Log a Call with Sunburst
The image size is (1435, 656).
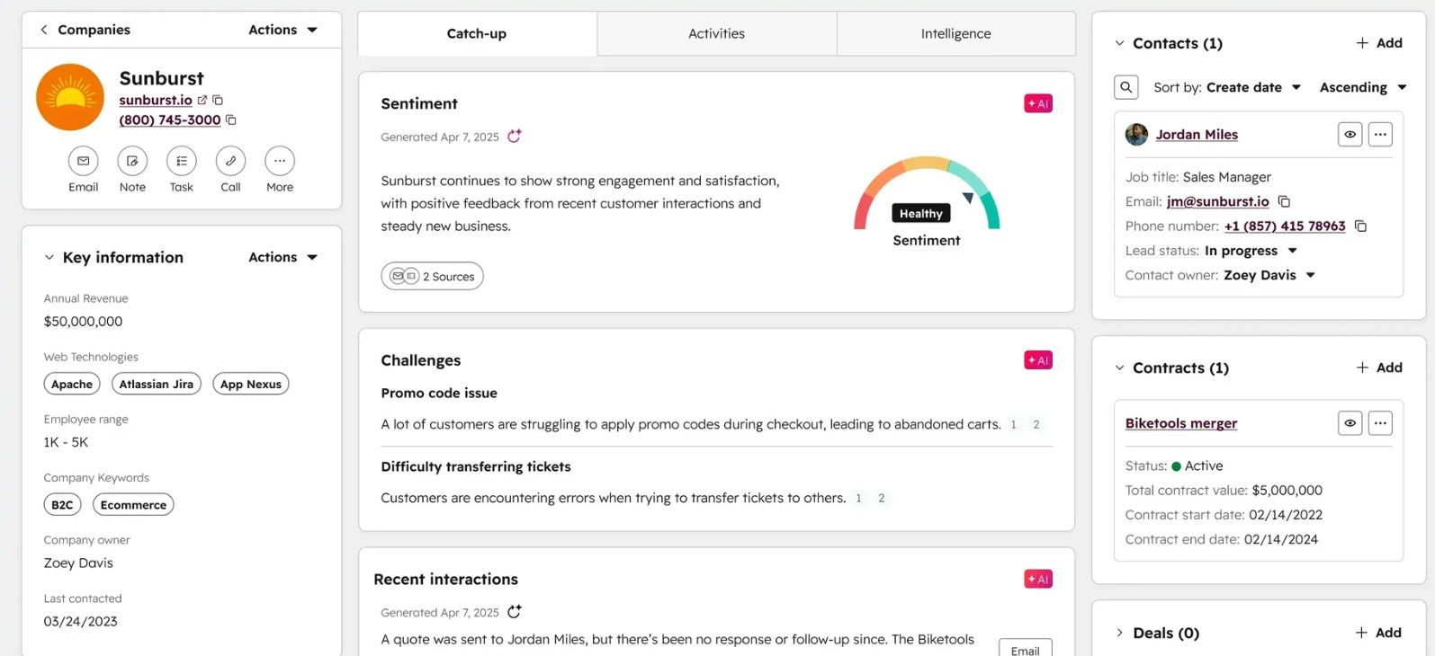pos(230,161)
